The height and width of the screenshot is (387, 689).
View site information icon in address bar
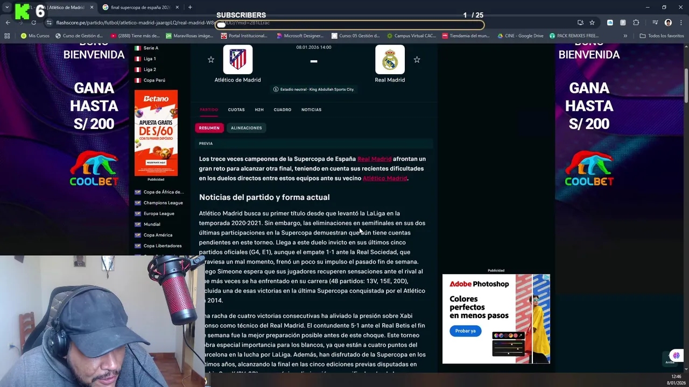click(50, 23)
